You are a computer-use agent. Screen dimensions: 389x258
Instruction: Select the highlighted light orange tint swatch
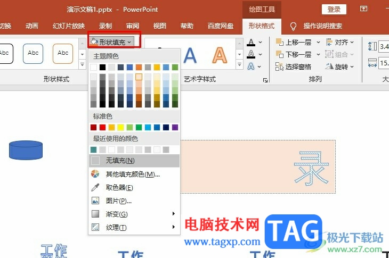click(x=139, y=77)
